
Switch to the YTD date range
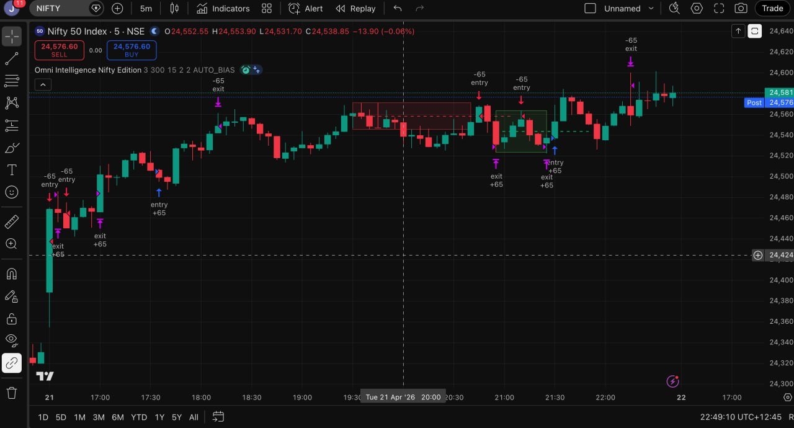[139, 417]
